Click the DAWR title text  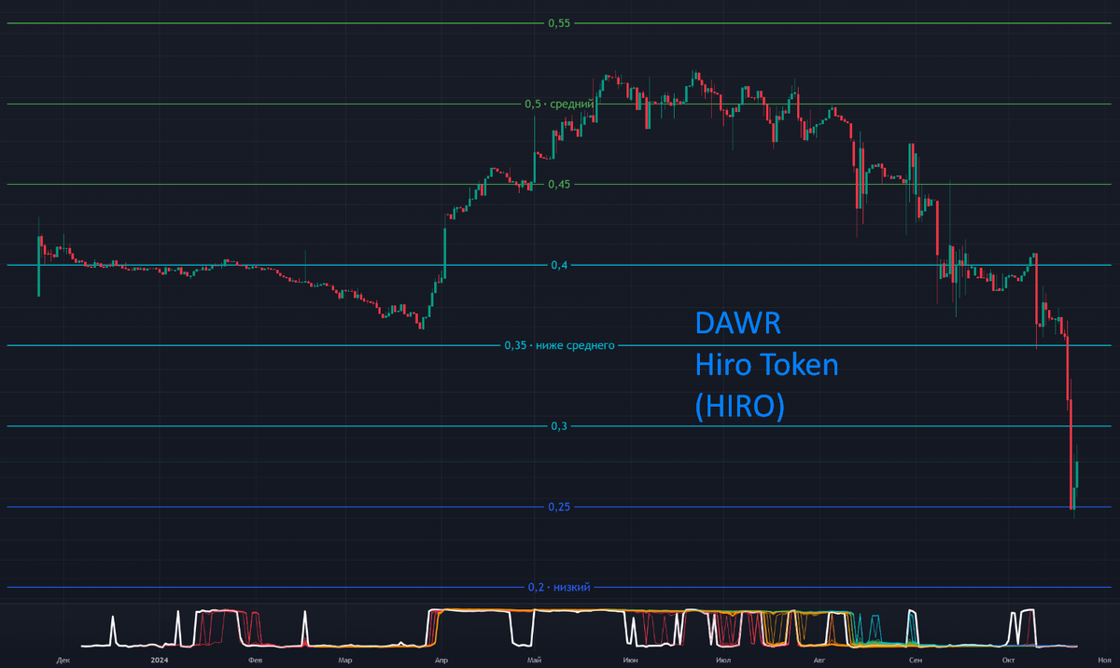(x=737, y=325)
